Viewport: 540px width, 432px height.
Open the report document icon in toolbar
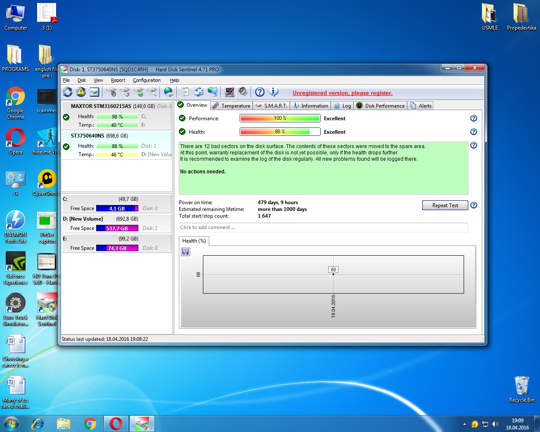[x=185, y=92]
